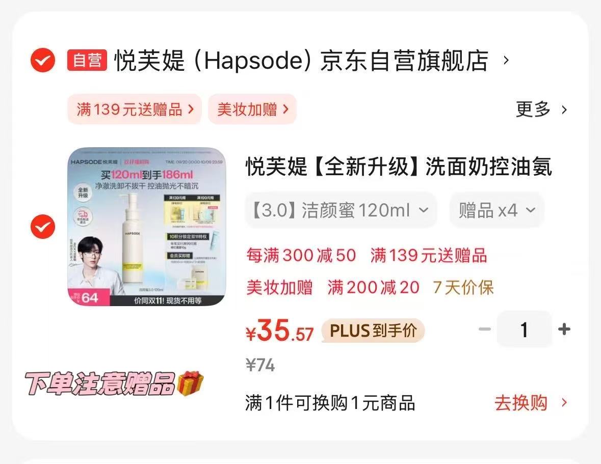Increase quantity with the plus icon
601x464 pixels.
coord(564,329)
